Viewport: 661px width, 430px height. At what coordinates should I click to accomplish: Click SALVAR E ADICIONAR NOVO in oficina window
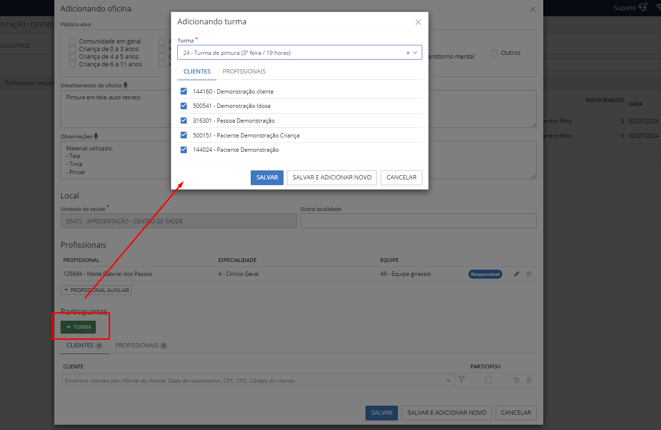tap(447, 413)
